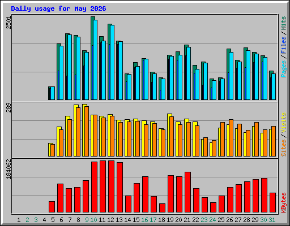Click day 1 on the x-axis
Screen dimensions: 290x226
point(19,220)
